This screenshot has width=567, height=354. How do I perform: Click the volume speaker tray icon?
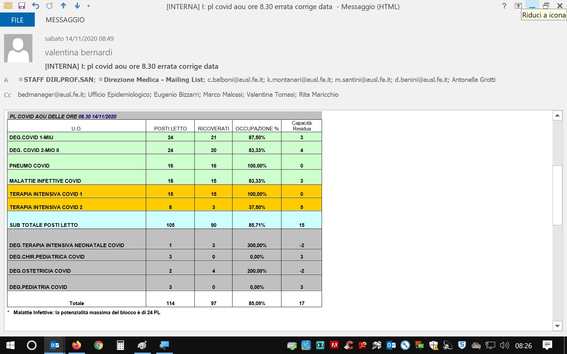(504, 345)
